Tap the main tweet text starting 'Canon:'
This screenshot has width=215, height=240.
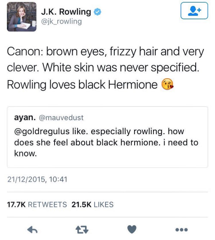(x=106, y=68)
